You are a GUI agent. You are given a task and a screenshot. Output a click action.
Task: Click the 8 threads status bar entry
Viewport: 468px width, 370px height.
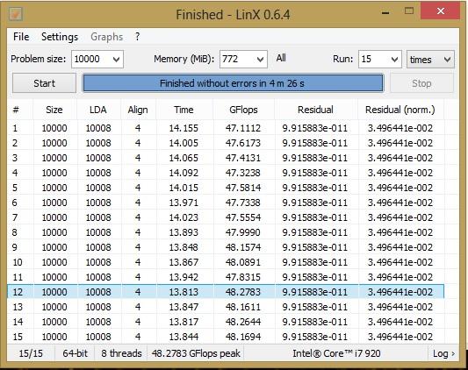(x=121, y=353)
